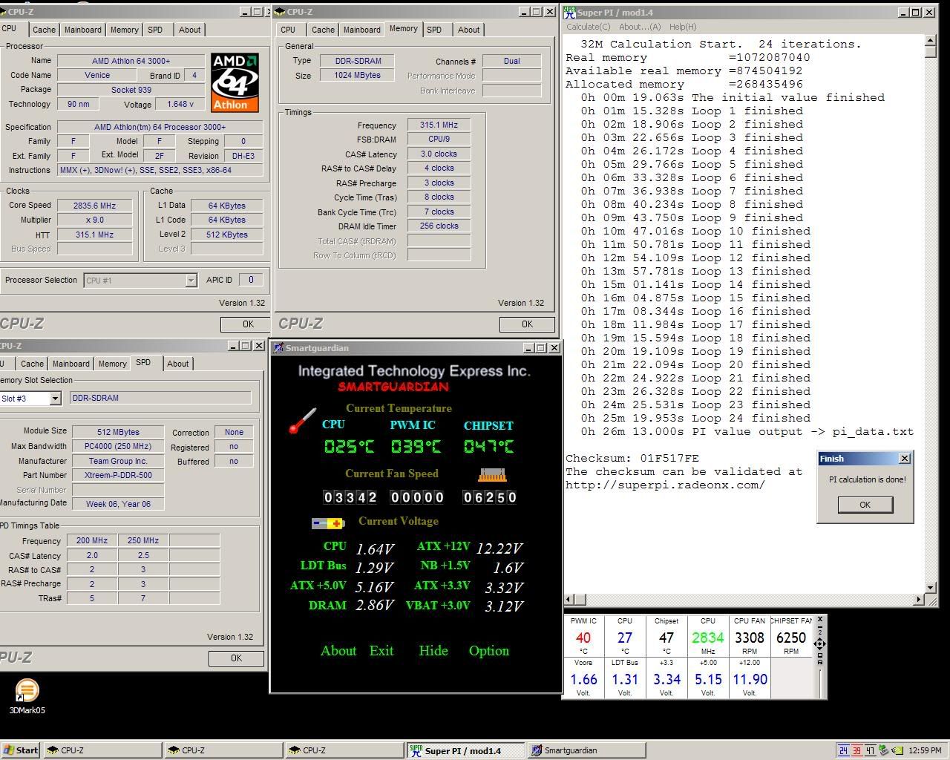Open the Calculate(C) menu in Super PI
This screenshot has width=950, height=760.
click(588, 27)
